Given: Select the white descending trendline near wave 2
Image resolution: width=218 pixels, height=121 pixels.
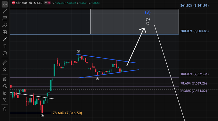Looking at the screenshot, I should click(x=32, y=96).
